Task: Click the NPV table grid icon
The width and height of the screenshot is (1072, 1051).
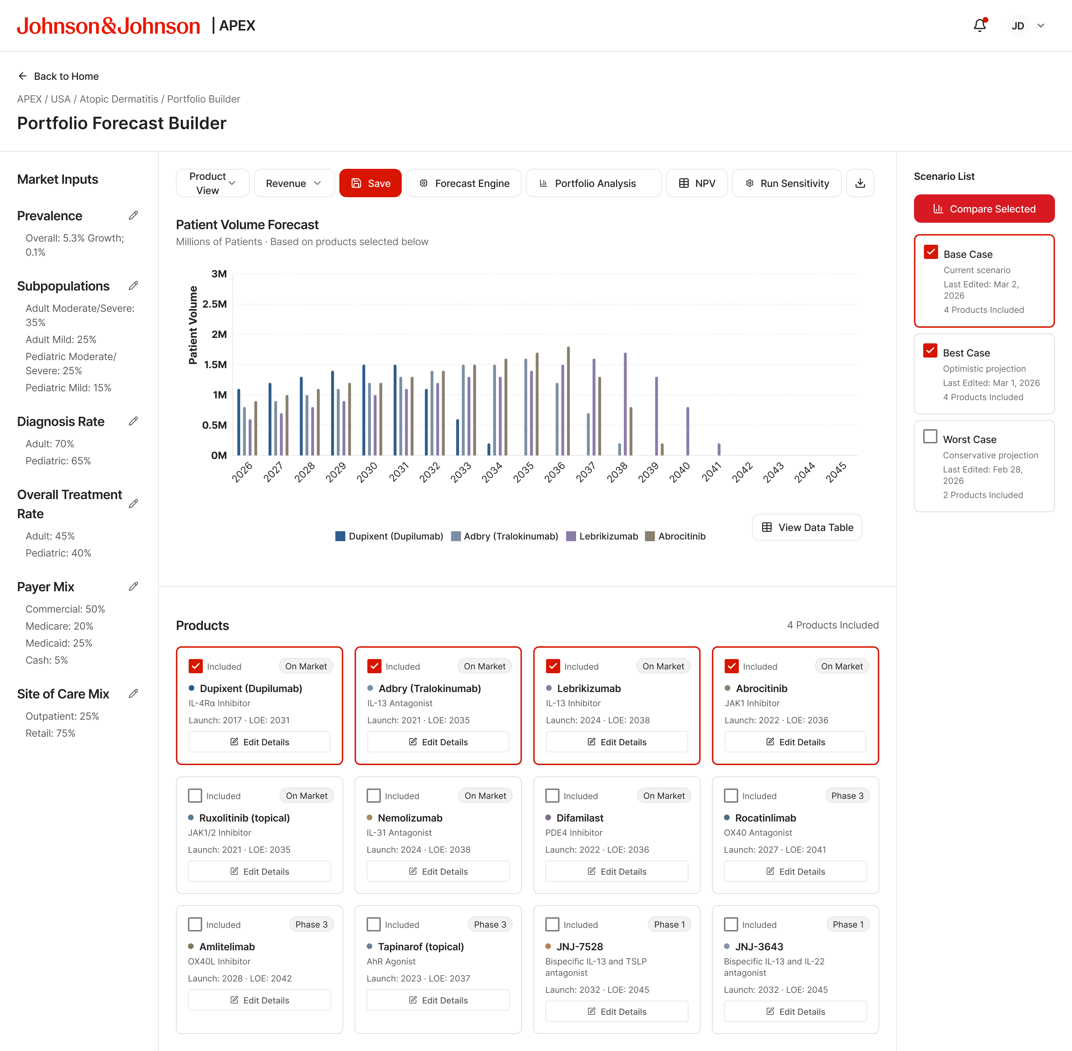Action: coord(683,183)
